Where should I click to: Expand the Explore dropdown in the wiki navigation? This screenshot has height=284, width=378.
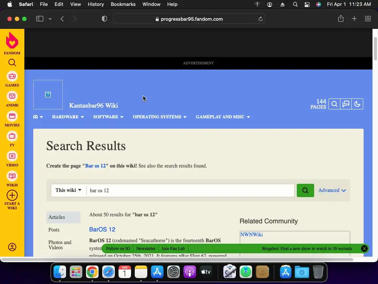(38, 117)
